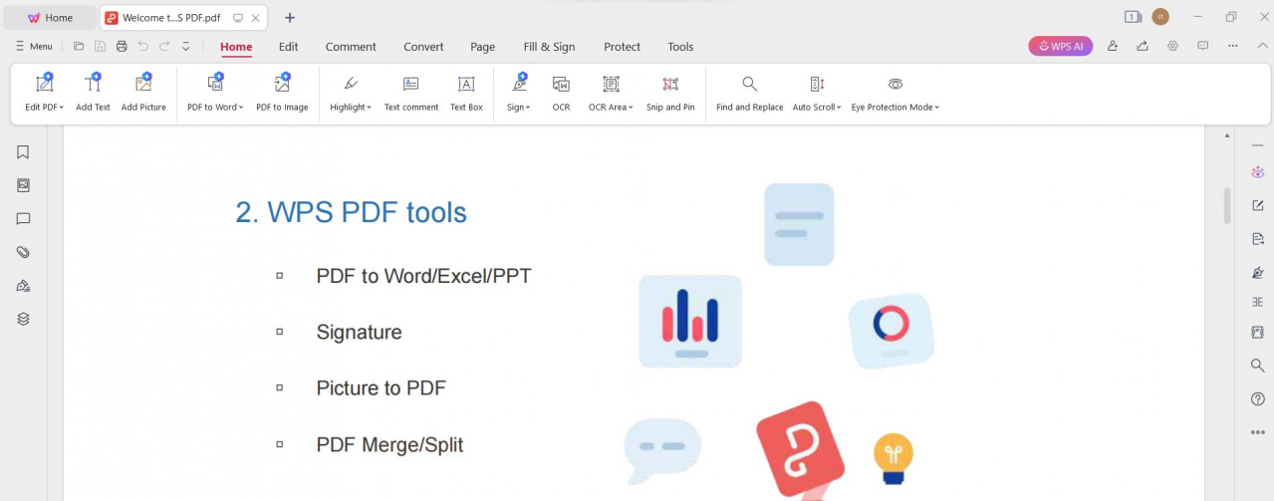
Task: Open Find and Replace
Action: (x=750, y=92)
